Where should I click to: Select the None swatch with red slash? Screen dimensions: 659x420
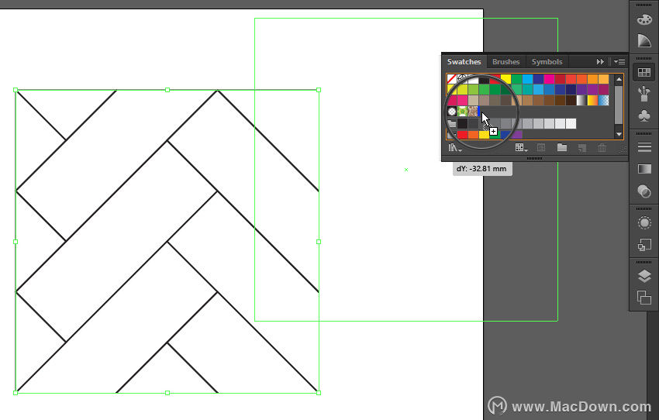(452, 78)
